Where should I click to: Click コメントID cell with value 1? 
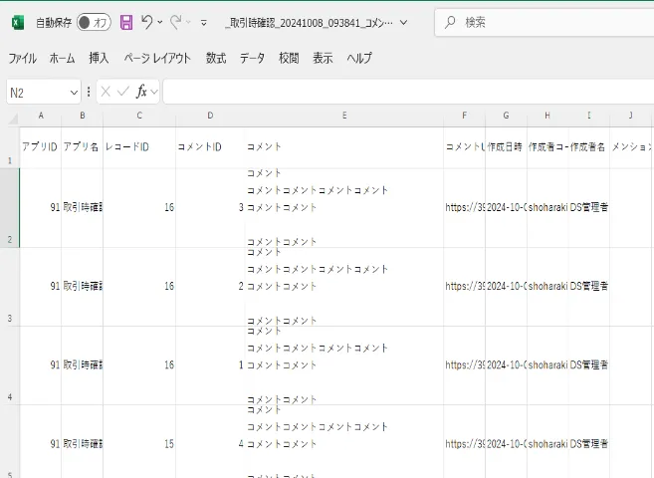[210, 365]
